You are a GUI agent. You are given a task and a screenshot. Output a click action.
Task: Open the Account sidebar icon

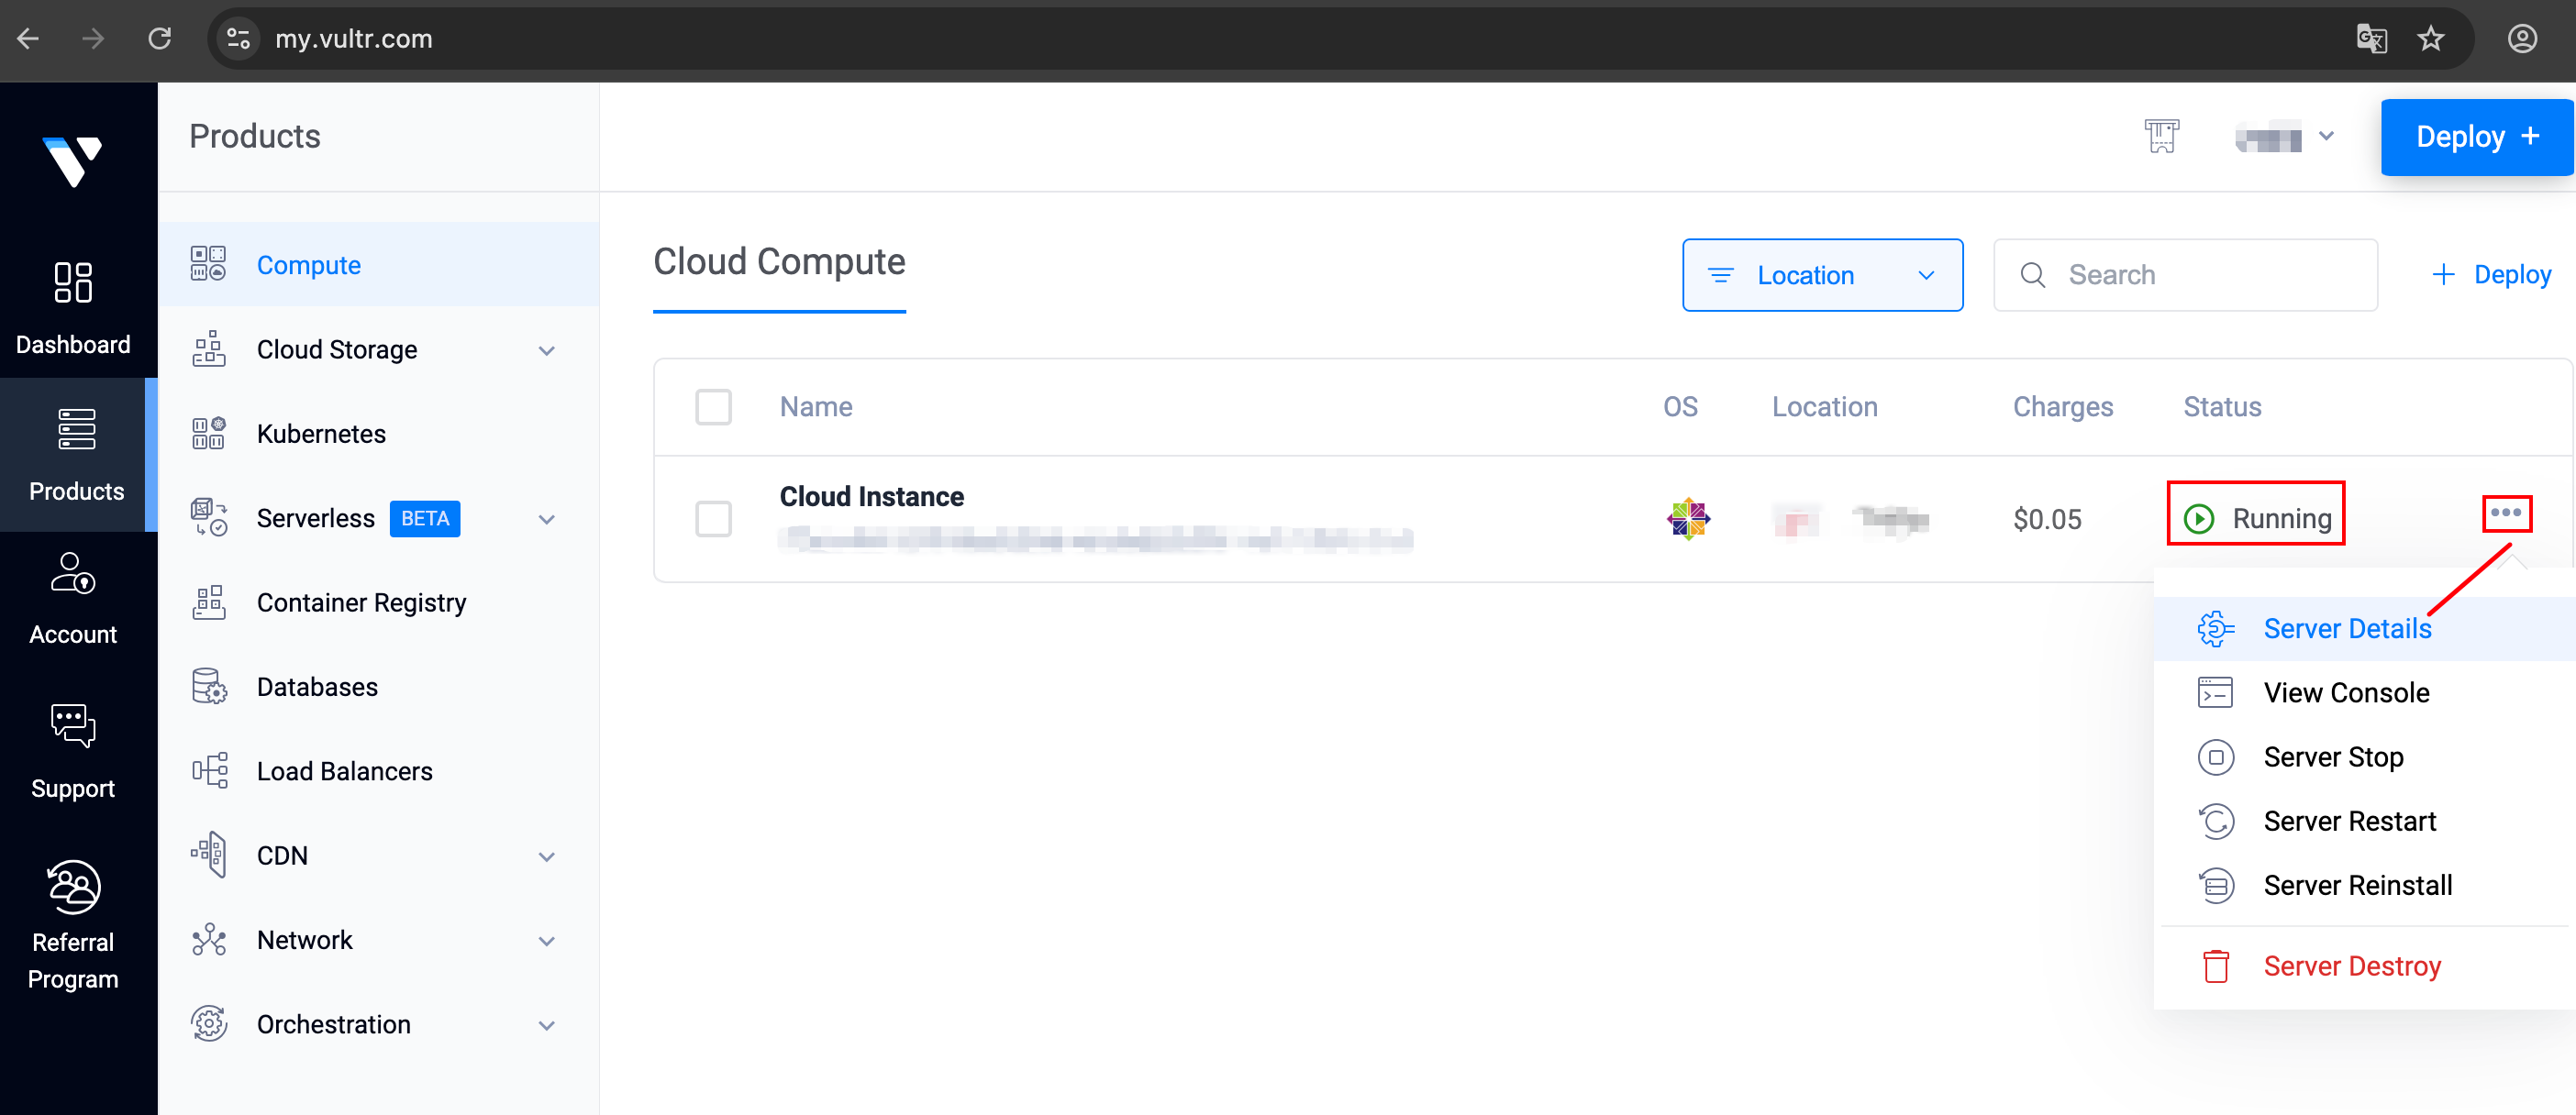(x=73, y=575)
